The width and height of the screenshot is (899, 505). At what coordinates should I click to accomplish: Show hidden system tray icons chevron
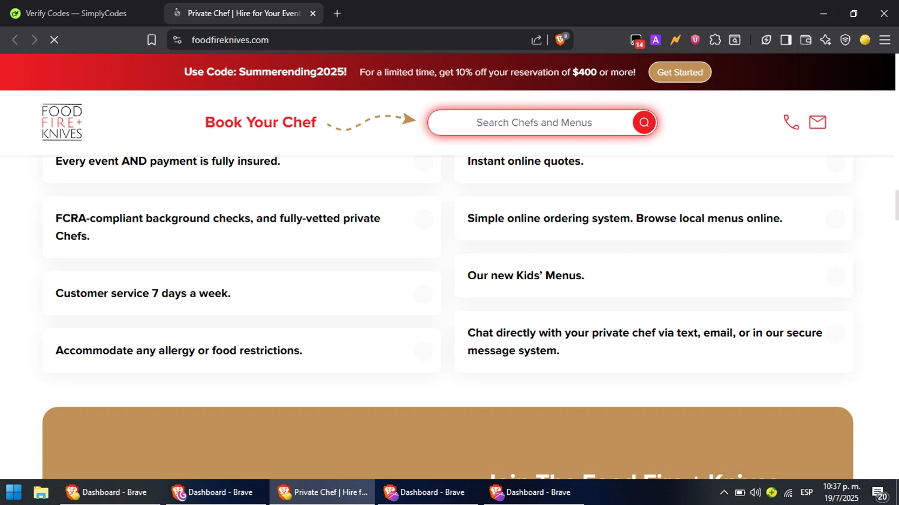pos(724,492)
